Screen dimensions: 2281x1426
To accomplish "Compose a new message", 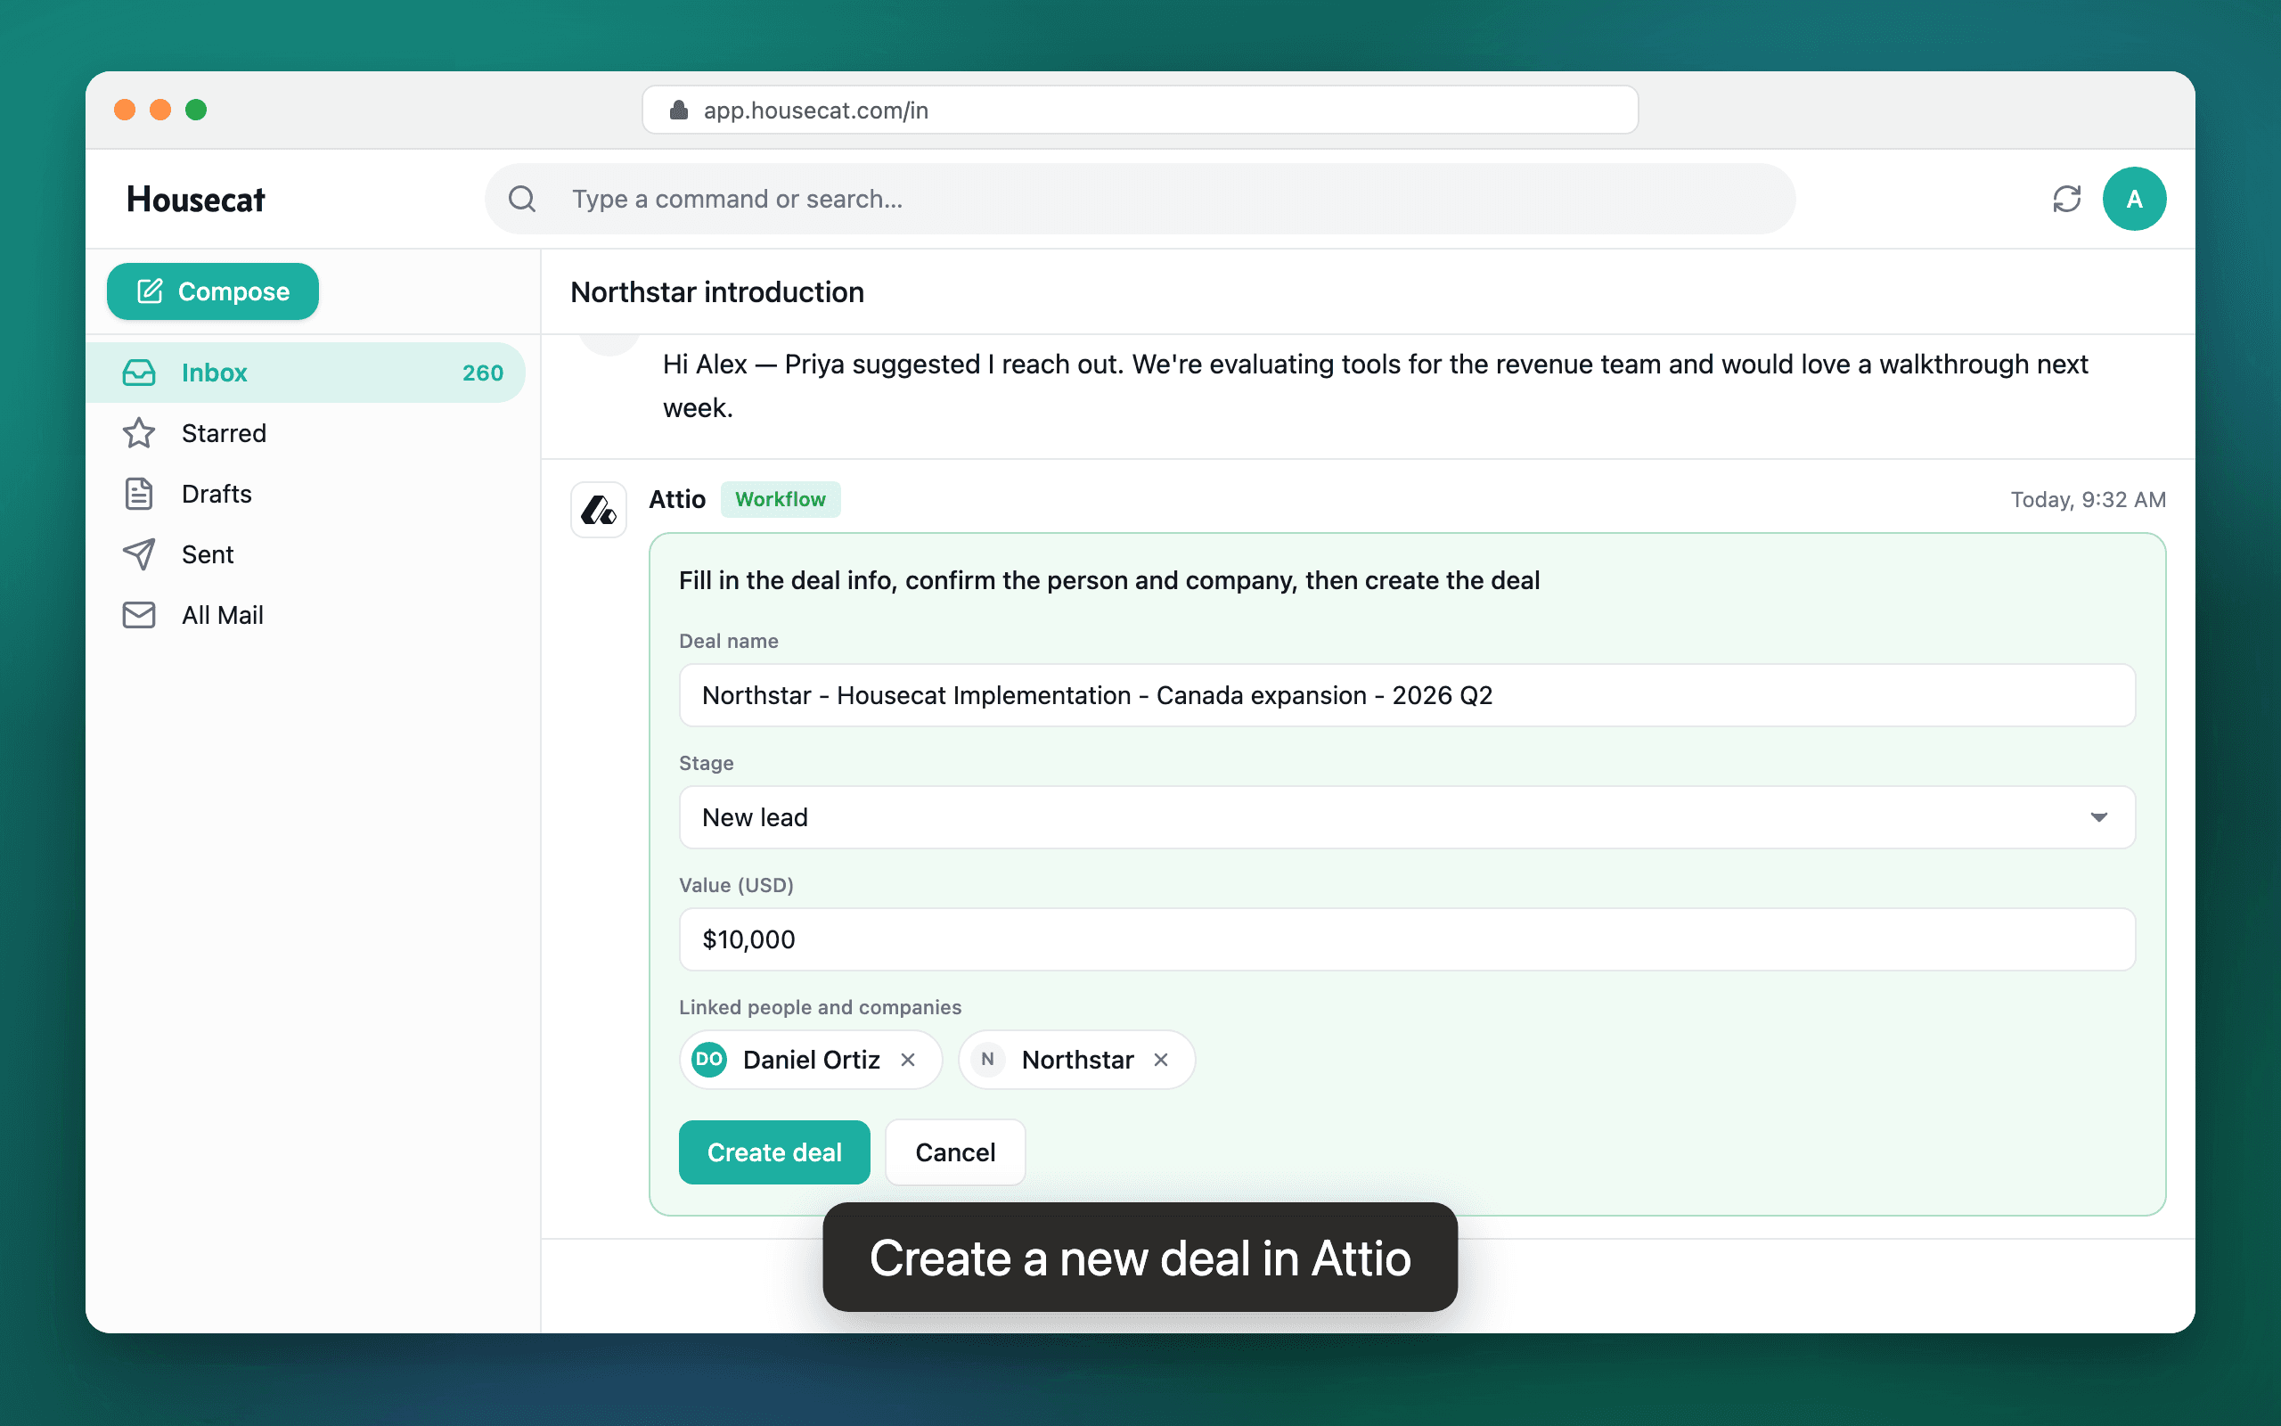I will [x=213, y=291].
